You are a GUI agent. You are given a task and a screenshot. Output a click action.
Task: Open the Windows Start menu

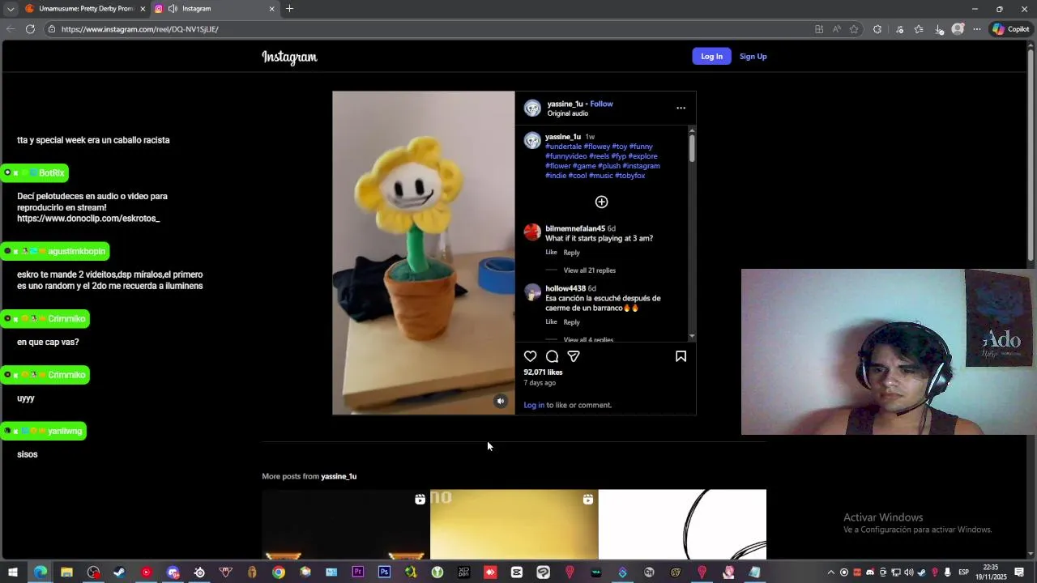(x=12, y=572)
